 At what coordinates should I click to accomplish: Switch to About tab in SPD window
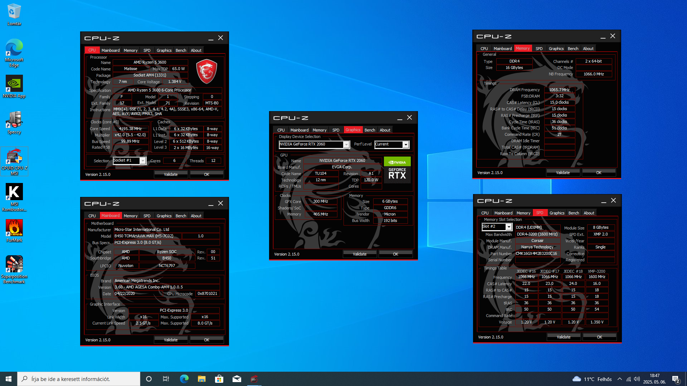tap(589, 213)
